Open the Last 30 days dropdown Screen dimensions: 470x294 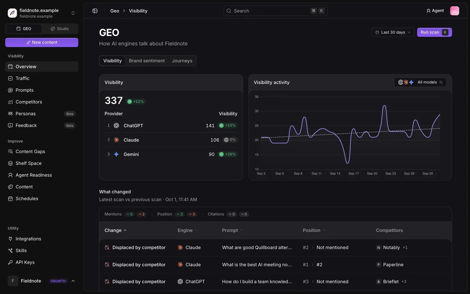pos(393,32)
